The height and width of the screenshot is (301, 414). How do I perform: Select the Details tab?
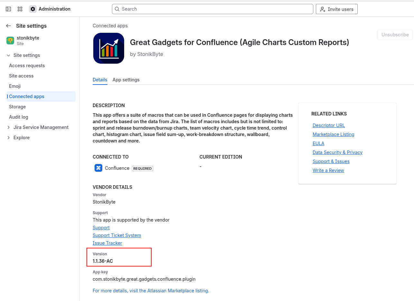tap(100, 80)
